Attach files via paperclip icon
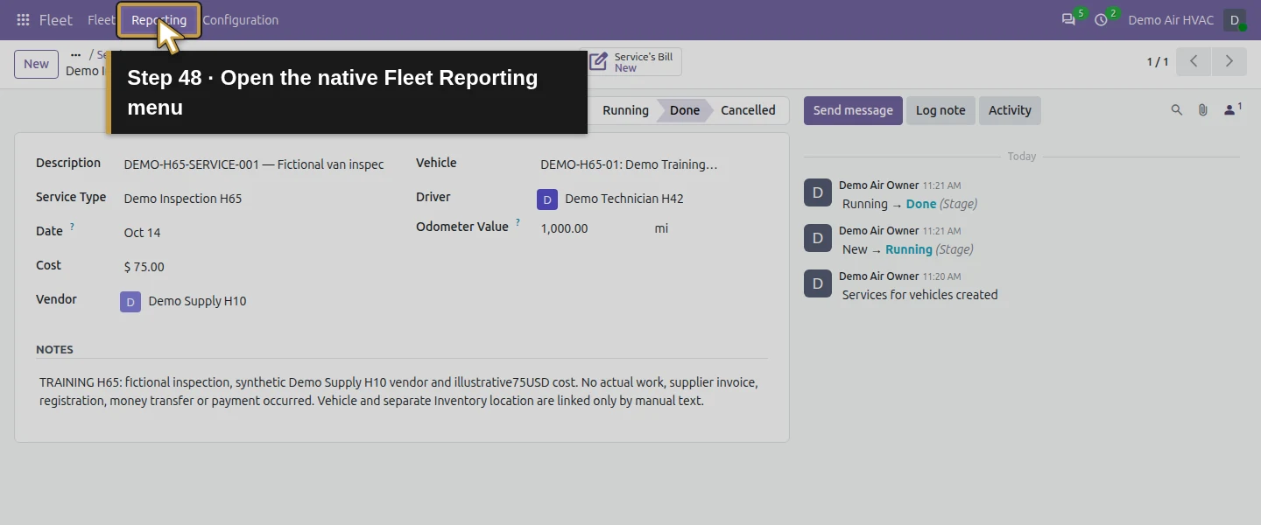1261x525 pixels. pyautogui.click(x=1203, y=110)
